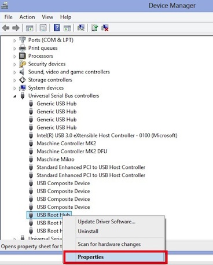Click the Intel(R) USB 3.0 eXtensible Host Controller icon

[31, 135]
